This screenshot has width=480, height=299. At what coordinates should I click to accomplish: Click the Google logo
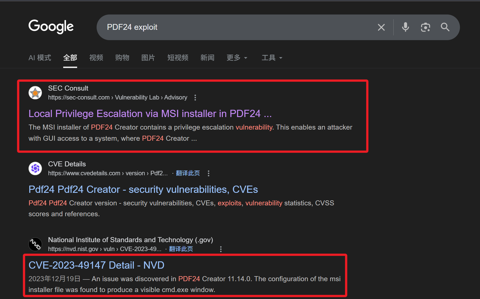coord(51,27)
